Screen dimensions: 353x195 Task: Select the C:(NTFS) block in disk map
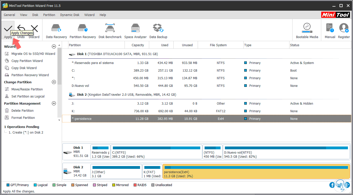coord(156,152)
